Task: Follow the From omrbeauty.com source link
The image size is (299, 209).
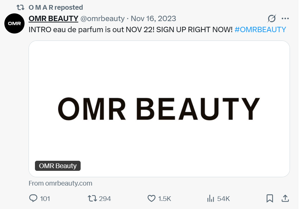Action: [x=60, y=183]
